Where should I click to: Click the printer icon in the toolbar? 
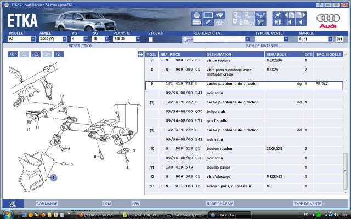coord(196,15)
